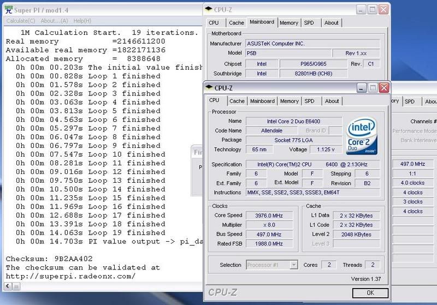Click the CPU tab in back CPU-Z window
This screenshot has height=305, width=437.
coord(214,23)
